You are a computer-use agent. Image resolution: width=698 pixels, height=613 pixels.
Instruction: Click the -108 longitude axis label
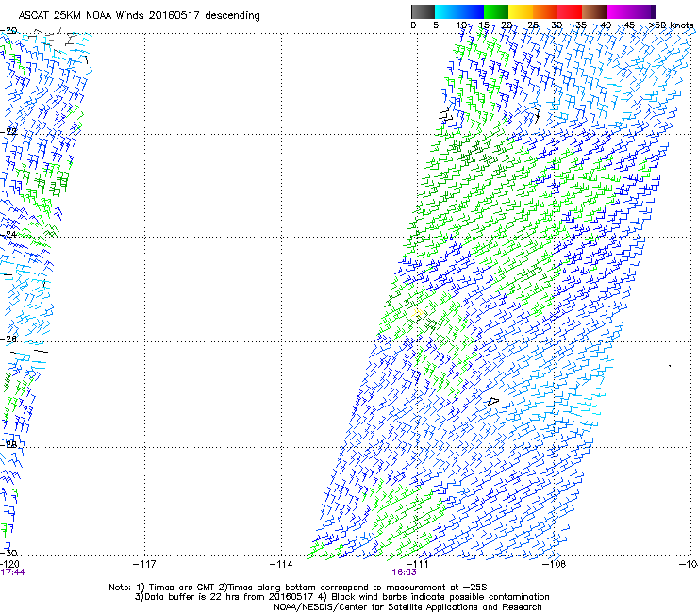(x=554, y=565)
